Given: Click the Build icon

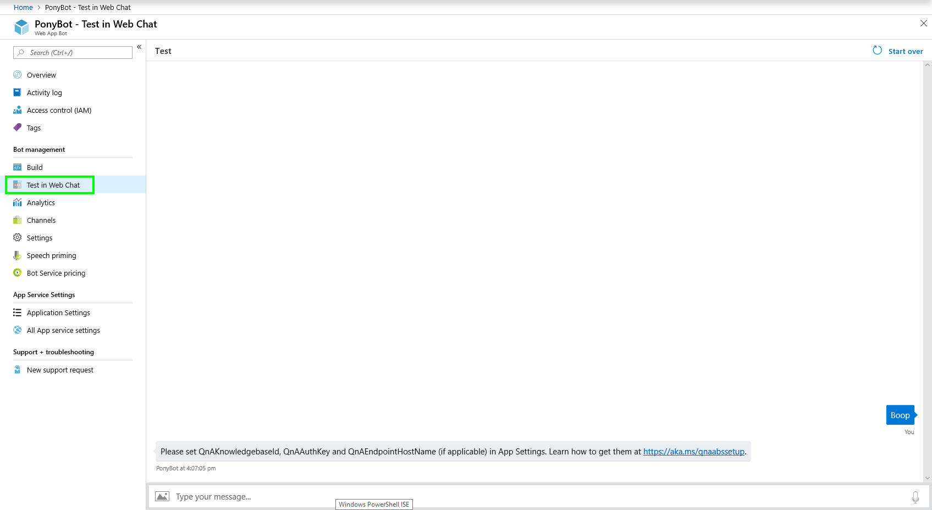Looking at the screenshot, I should coord(18,167).
